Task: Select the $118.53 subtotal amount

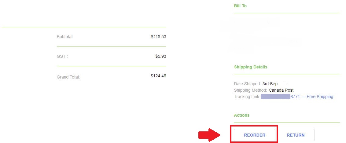Action: click(158, 37)
